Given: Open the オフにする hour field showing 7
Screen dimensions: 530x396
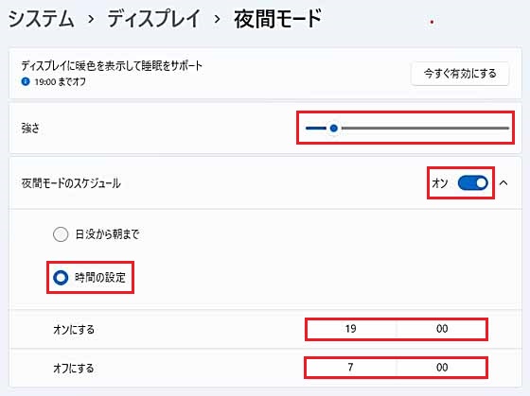Looking at the screenshot, I should point(350,368).
